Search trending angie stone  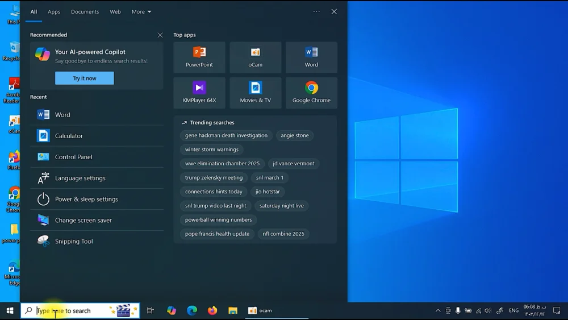pos(295,135)
